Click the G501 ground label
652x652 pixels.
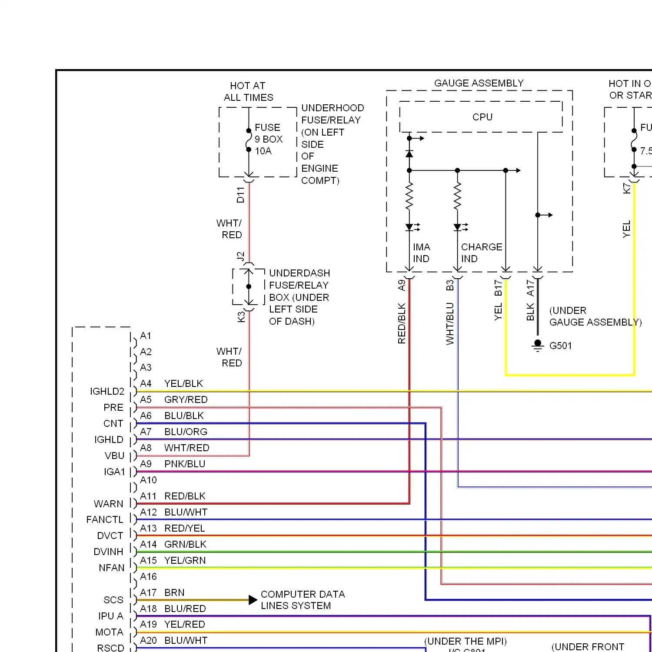pos(561,346)
